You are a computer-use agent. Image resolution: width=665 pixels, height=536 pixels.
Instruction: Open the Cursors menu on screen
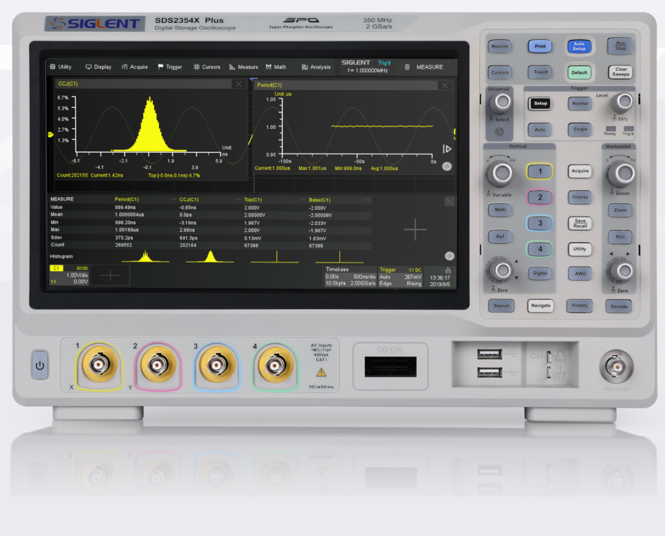(207, 67)
